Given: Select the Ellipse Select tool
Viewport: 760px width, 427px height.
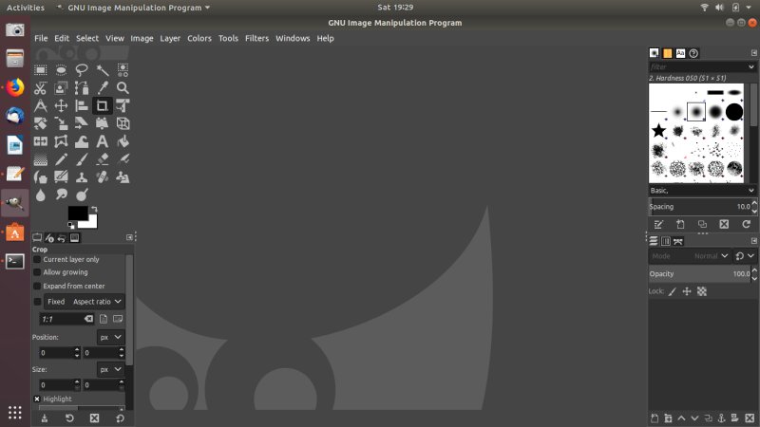Looking at the screenshot, I should [x=61, y=70].
